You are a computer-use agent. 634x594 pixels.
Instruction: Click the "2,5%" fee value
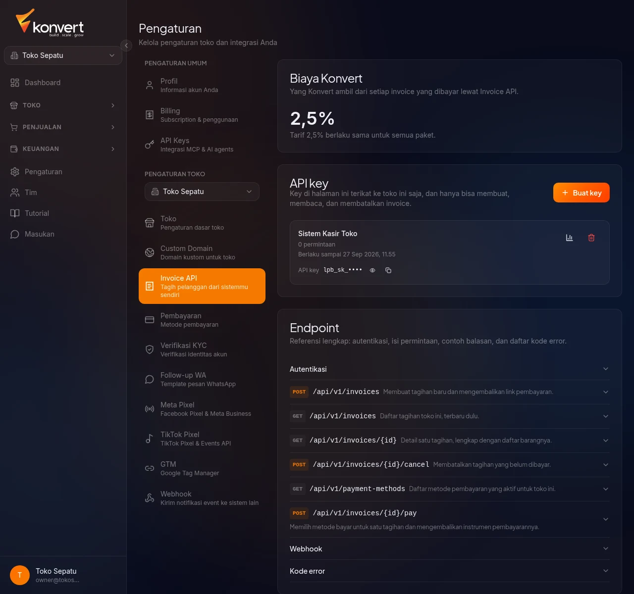coord(313,119)
